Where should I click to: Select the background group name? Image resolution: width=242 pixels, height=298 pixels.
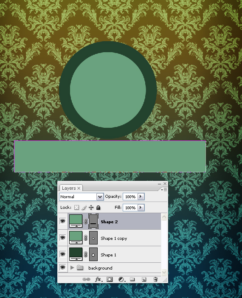coord(100,268)
